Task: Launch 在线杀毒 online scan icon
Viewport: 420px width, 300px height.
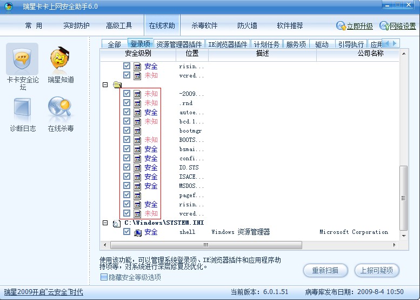Action: (60, 108)
